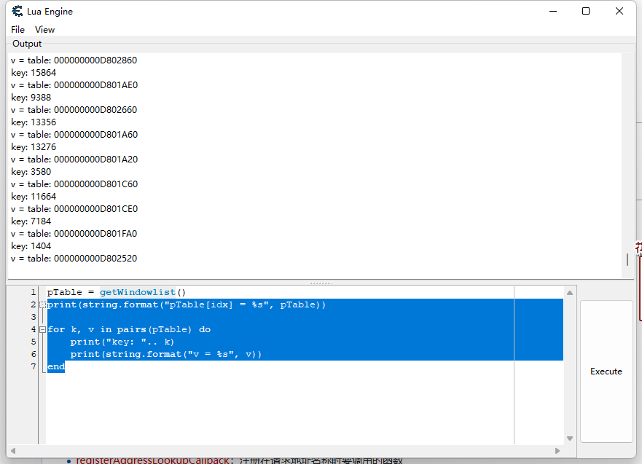Click the 'key: 1404' output line
Viewport: 642px width, 464px height.
pyautogui.click(x=31, y=246)
